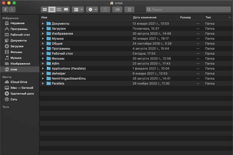
Task: Go forward with the right arrow
Action: pyautogui.click(x=12, y=9)
